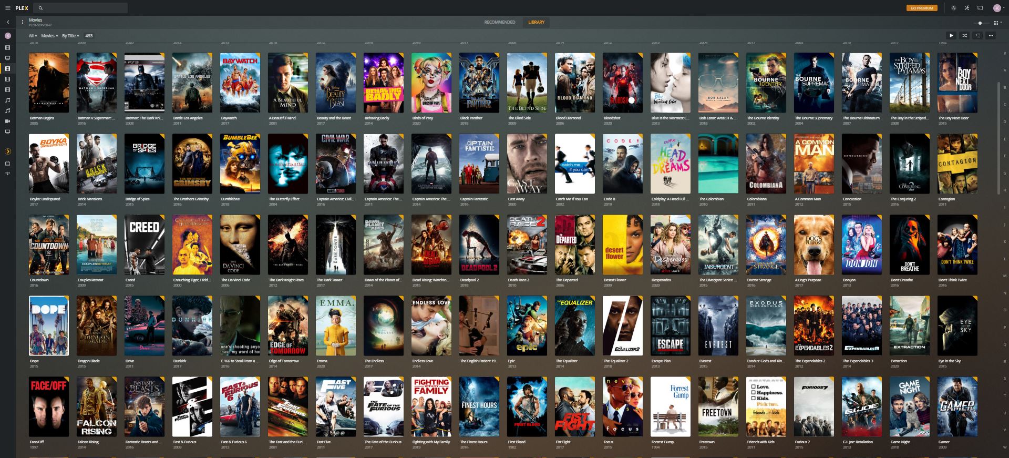Open the Everest poster
Viewport: 1009px width, 458px height.
pos(718,325)
